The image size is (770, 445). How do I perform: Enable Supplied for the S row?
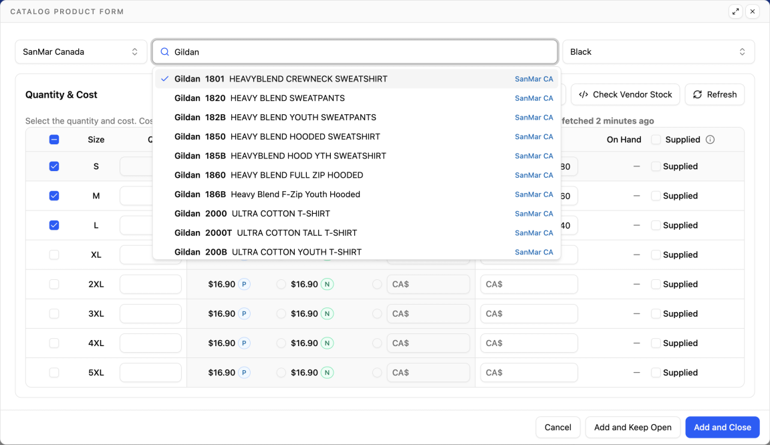click(x=656, y=166)
